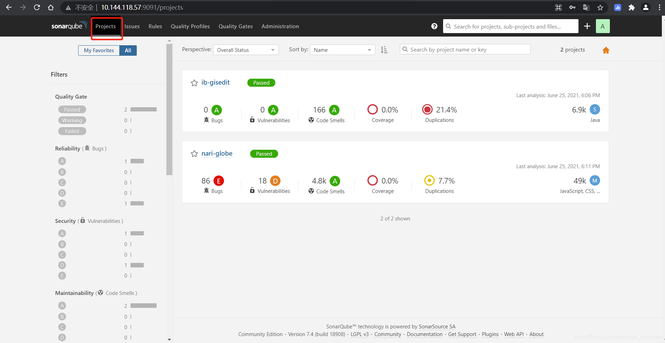Click the duplications red icon of ib-gisedit

pyautogui.click(x=427, y=109)
